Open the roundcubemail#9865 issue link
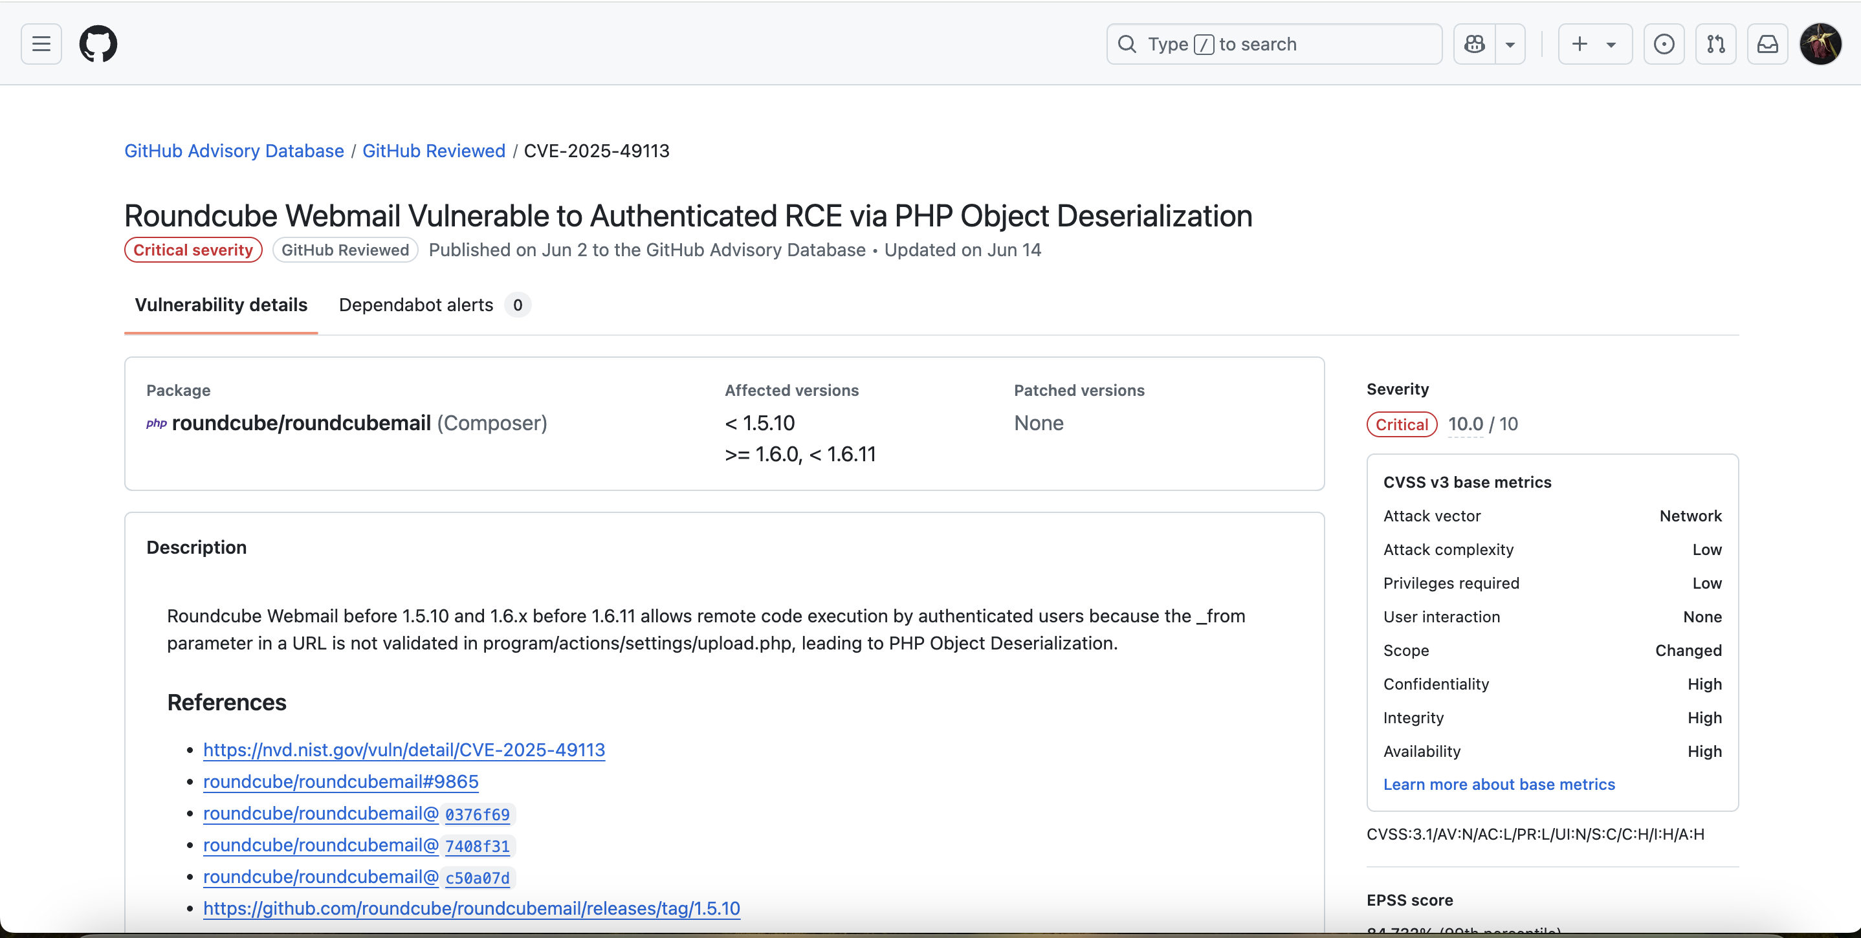 tap(340, 781)
